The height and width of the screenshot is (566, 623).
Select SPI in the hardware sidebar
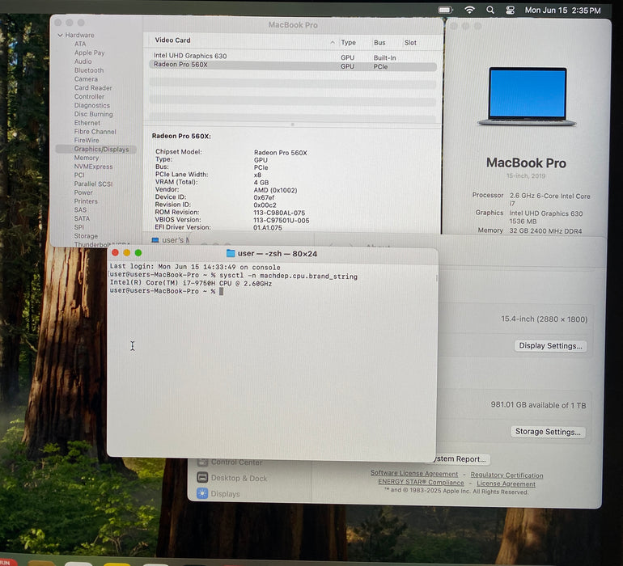[x=78, y=227]
